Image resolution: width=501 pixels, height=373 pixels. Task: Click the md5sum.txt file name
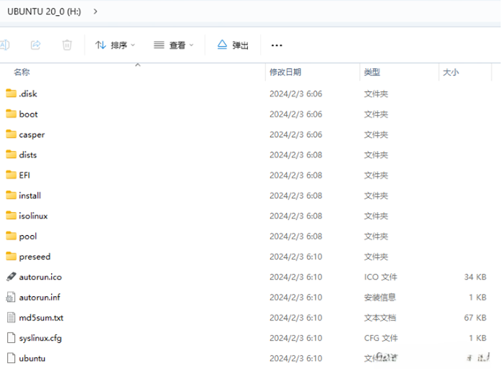tap(41, 318)
